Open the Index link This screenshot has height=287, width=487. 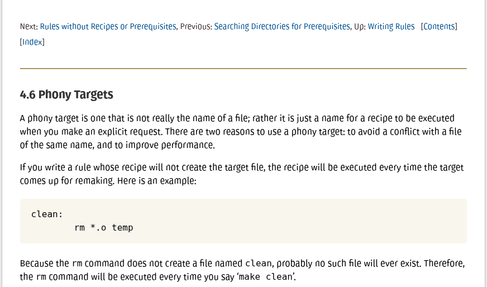32,42
